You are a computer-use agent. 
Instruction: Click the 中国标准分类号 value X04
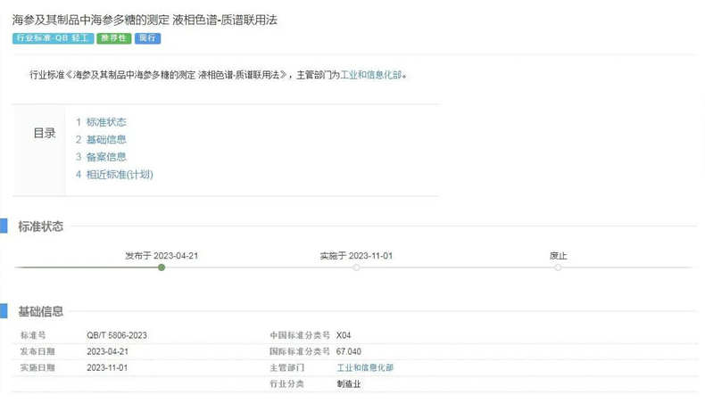[344, 335]
